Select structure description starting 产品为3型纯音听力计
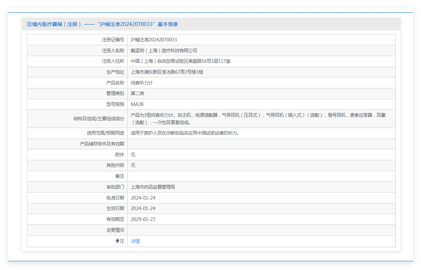Viewport: 421px width, 270px height. [x=258, y=119]
